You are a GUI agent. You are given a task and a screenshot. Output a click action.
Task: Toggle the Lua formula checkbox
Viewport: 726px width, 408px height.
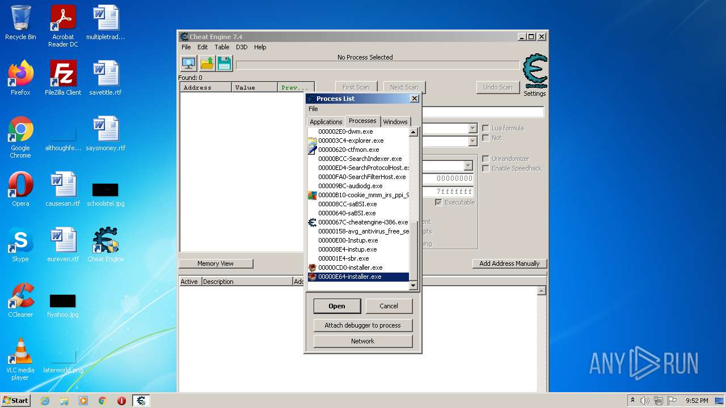coord(486,128)
